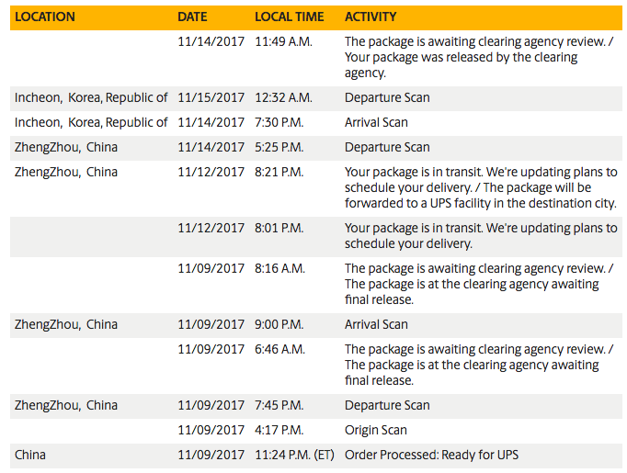Screen dimensions: 627x473
Task: Click the 8:01 P.M. in-transit activity entry
Action: pos(481,236)
